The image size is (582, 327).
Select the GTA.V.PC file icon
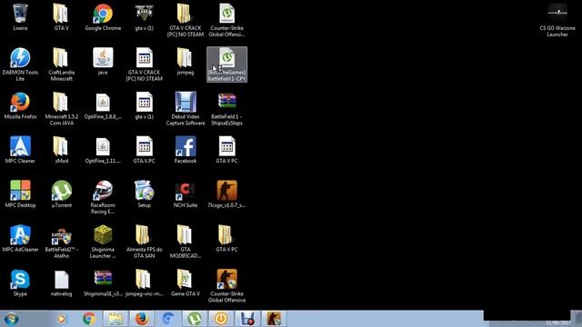coord(144,150)
